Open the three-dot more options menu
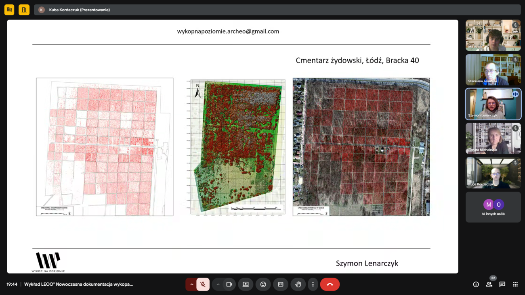Screen dimensions: 525x295 tap(313, 284)
